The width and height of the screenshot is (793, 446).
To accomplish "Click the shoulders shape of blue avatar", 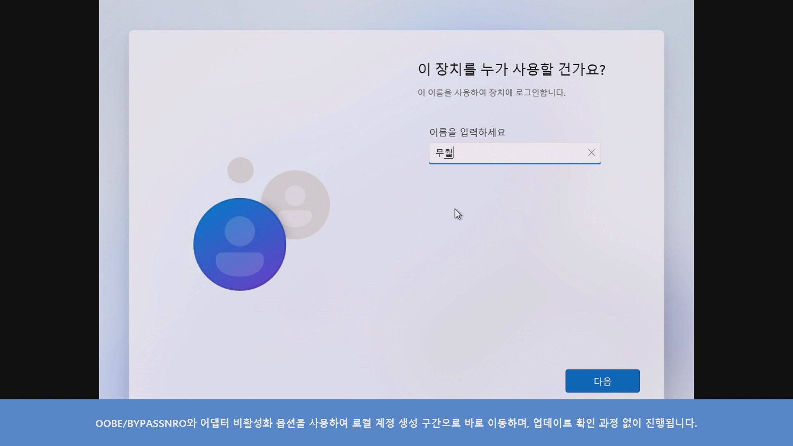I will pos(240,263).
